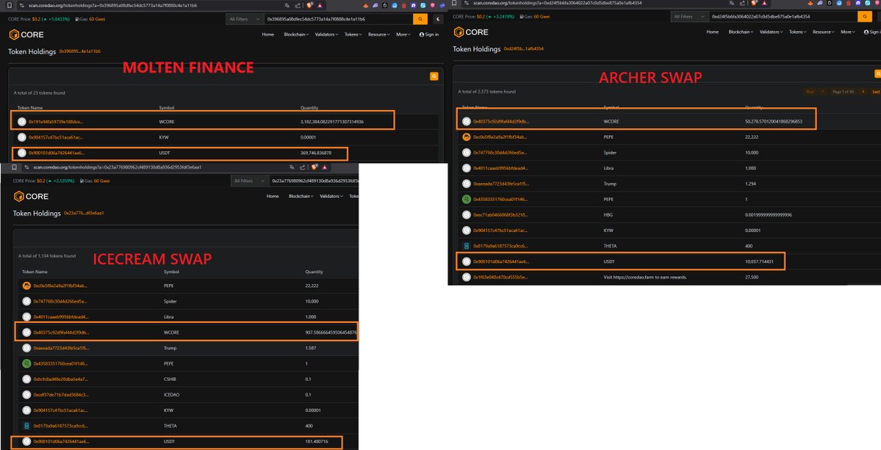Viewport: 881px width, 450px height.
Task: Click the CORE logo in Molten Finance window
Action: pyautogui.click(x=26, y=35)
